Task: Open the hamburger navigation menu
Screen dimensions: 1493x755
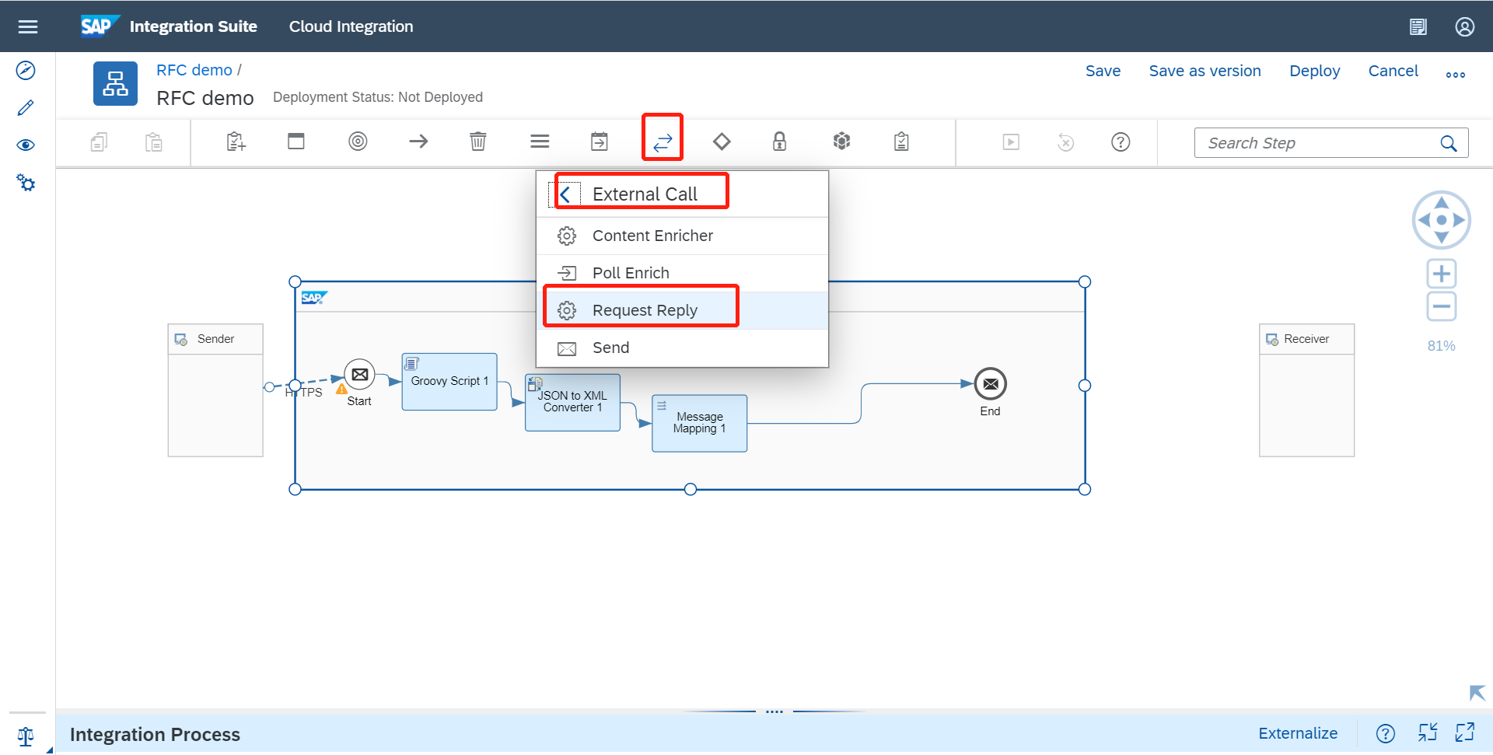Action: [x=28, y=26]
